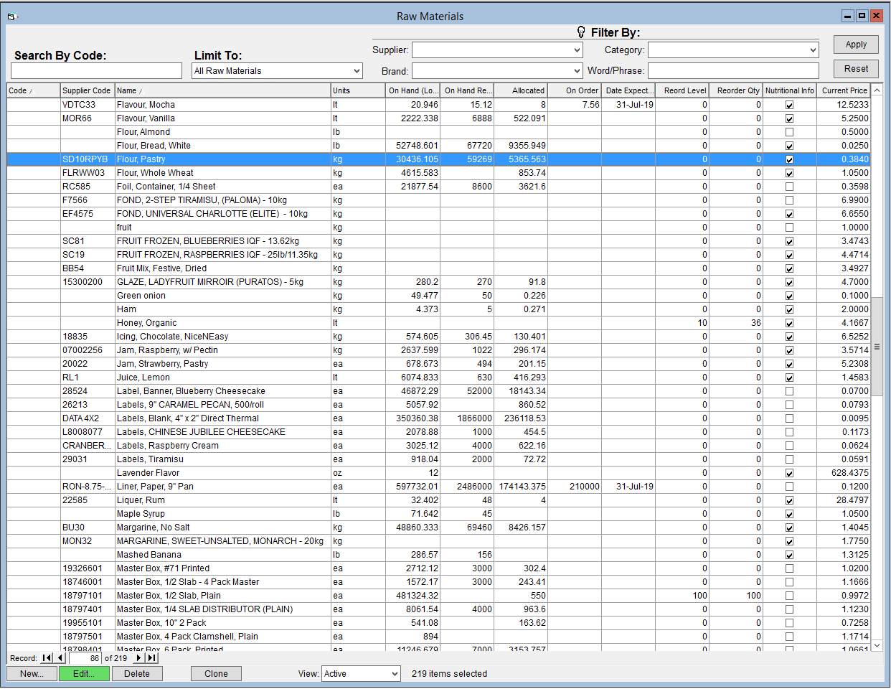Go to the first record
Screen dimensions: 891x689
coord(47,658)
